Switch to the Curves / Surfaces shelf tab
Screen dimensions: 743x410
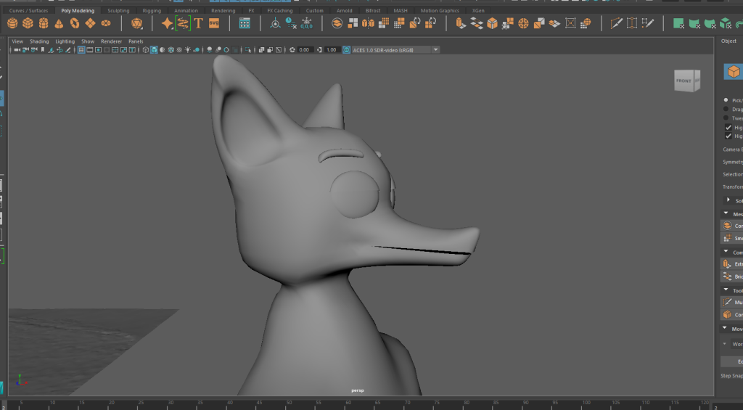click(x=29, y=10)
